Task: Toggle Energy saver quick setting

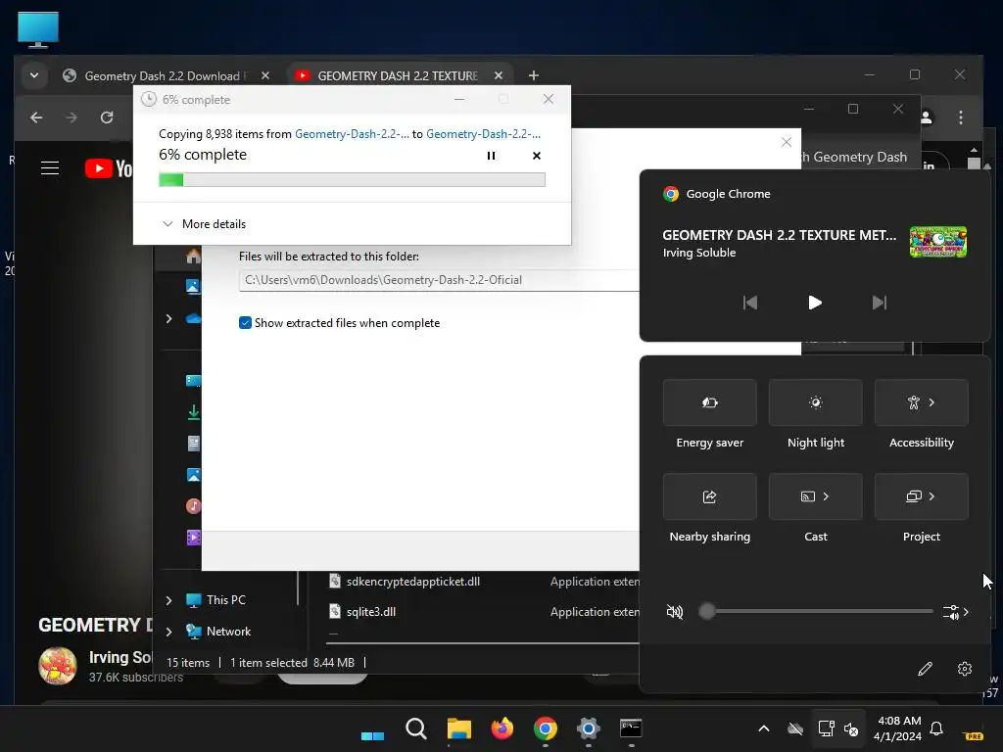Action: tap(709, 402)
